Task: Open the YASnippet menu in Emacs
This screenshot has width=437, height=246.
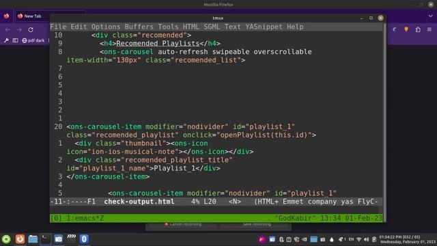Action: pyautogui.click(x=264, y=27)
